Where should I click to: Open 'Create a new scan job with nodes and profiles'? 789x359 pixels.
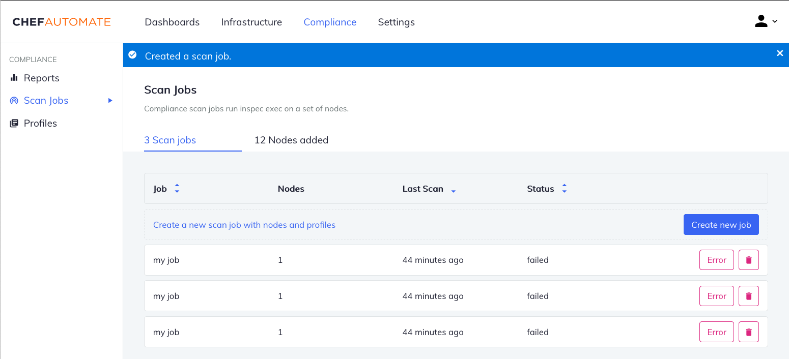click(244, 224)
